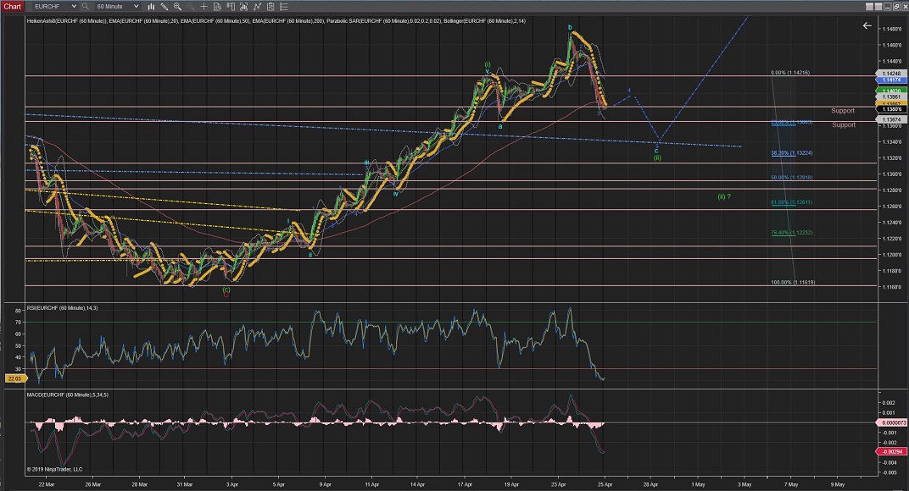Select the crosshair cursor tool

(204, 6)
